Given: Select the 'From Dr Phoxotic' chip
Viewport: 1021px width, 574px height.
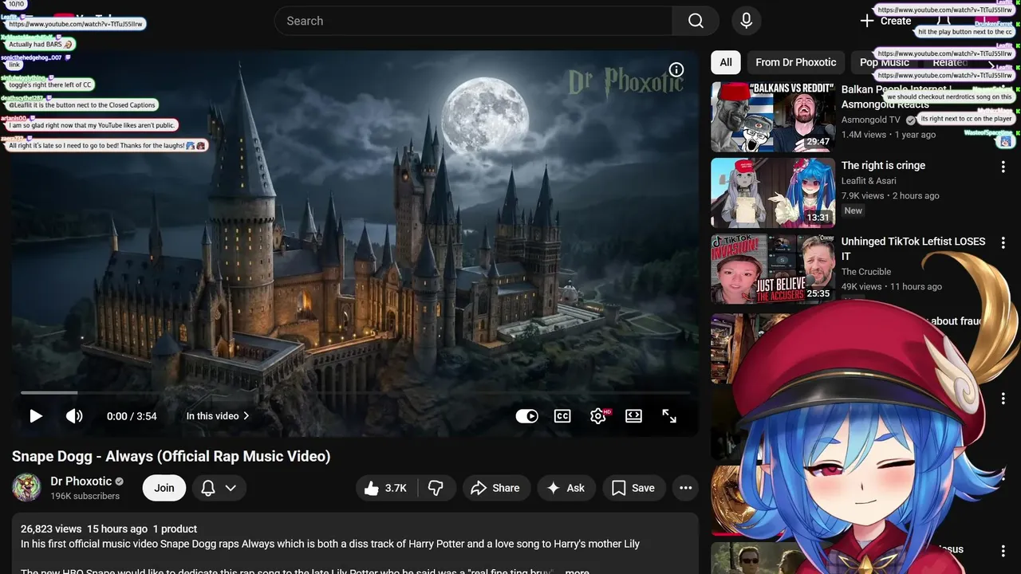Looking at the screenshot, I should pyautogui.click(x=795, y=62).
